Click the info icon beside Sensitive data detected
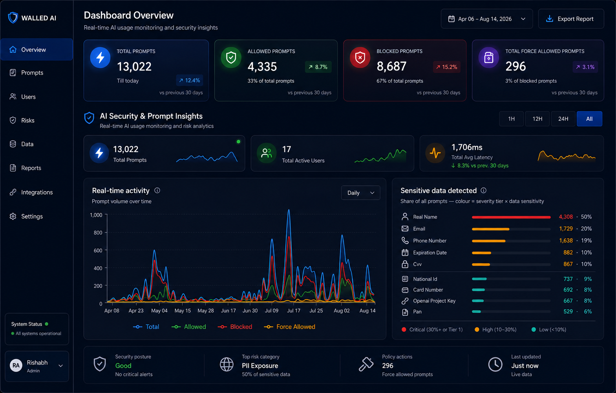The height and width of the screenshot is (393, 616). click(x=483, y=190)
